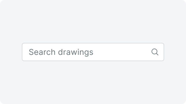Image resolution: width=186 pixels, height=104 pixels.
Task: Choose the magnifying lens button
Action: (x=155, y=52)
